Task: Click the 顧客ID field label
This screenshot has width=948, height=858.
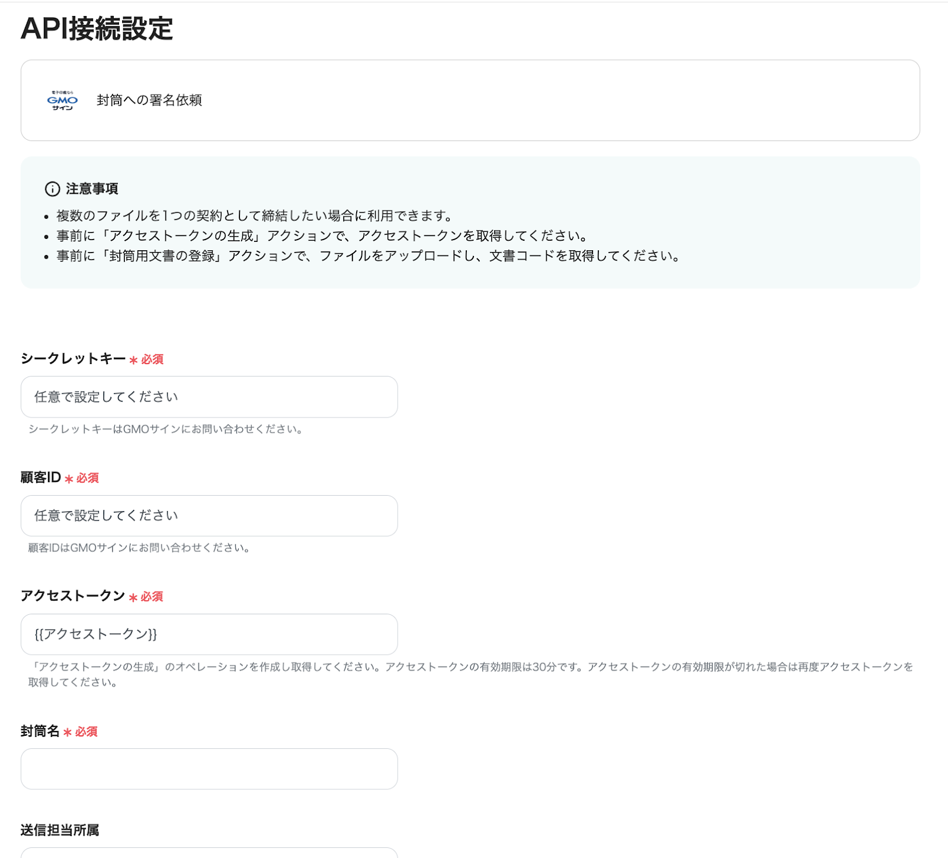Action: coord(41,477)
